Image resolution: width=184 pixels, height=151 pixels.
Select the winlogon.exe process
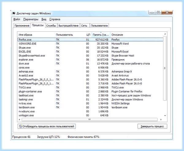click(90, 115)
